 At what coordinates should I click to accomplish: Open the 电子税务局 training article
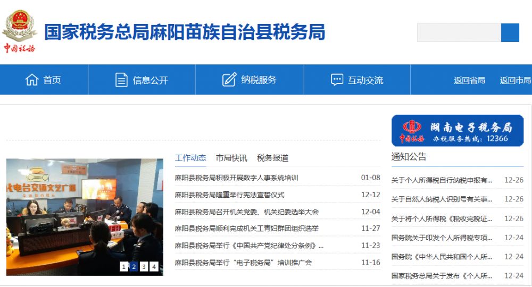[243, 263]
